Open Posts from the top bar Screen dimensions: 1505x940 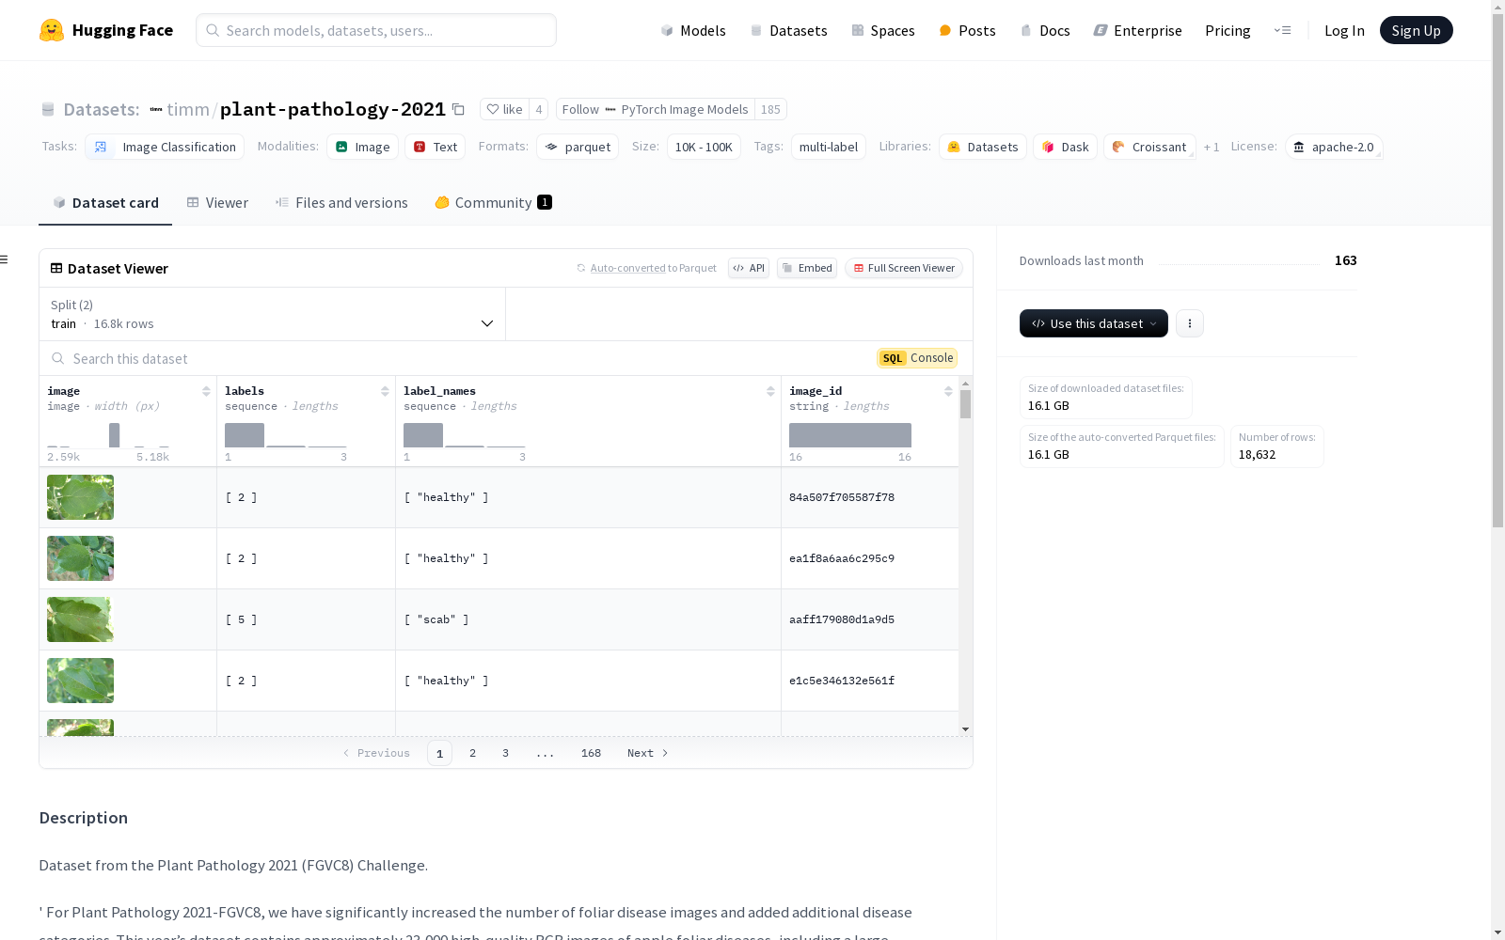(967, 30)
